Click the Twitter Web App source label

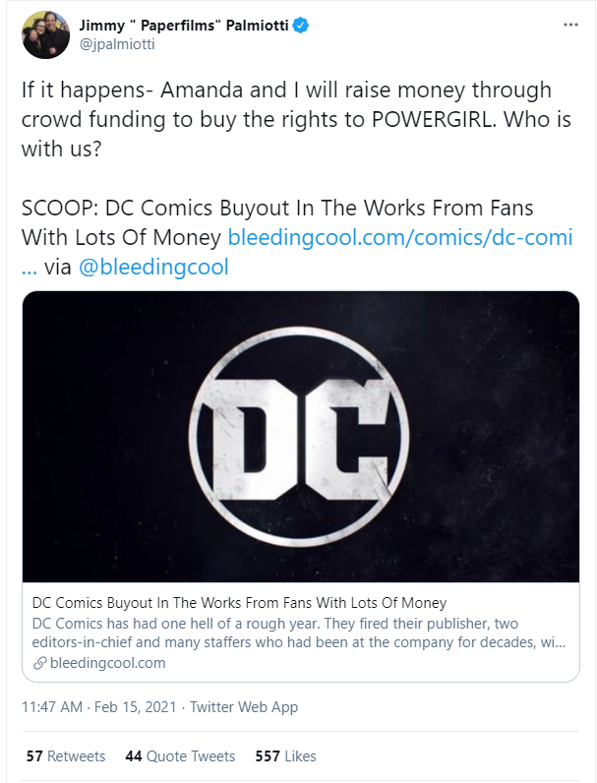(x=243, y=707)
